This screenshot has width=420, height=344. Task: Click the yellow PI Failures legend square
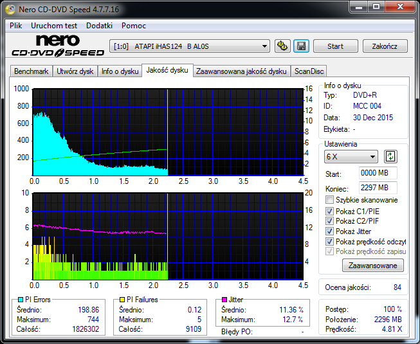coord(122,300)
